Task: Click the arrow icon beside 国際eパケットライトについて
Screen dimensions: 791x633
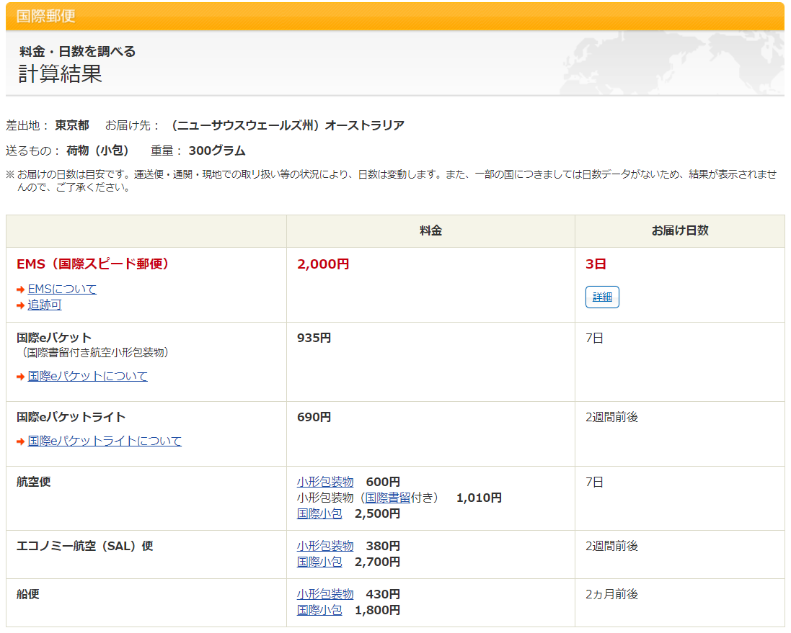Action: pyautogui.click(x=20, y=441)
